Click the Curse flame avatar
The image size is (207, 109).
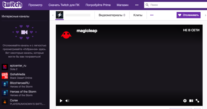click(x=5, y=102)
